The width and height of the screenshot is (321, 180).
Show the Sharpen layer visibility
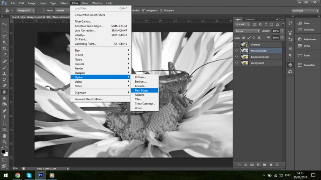237,45
